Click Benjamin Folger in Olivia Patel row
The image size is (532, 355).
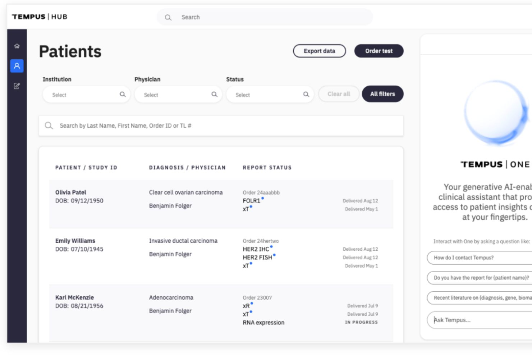point(170,206)
